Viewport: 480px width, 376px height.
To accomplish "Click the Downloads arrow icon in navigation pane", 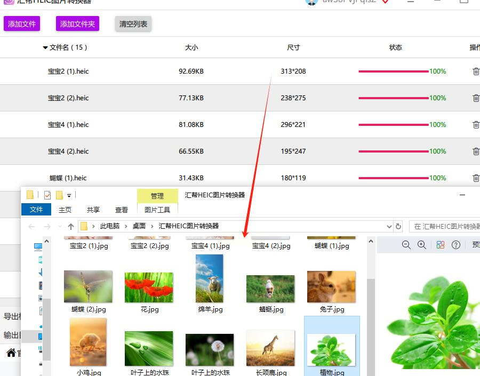I will pyautogui.click(x=41, y=272).
